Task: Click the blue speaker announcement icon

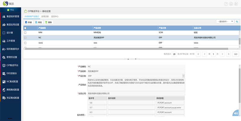Action: [236, 113]
